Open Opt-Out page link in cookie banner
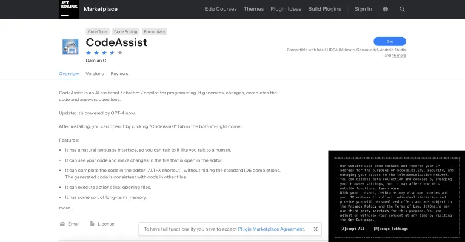 click(x=361, y=220)
